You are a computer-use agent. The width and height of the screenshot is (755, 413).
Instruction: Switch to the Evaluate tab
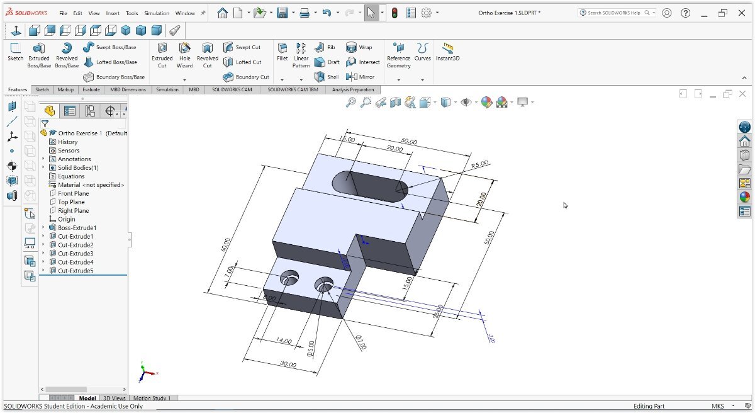91,89
